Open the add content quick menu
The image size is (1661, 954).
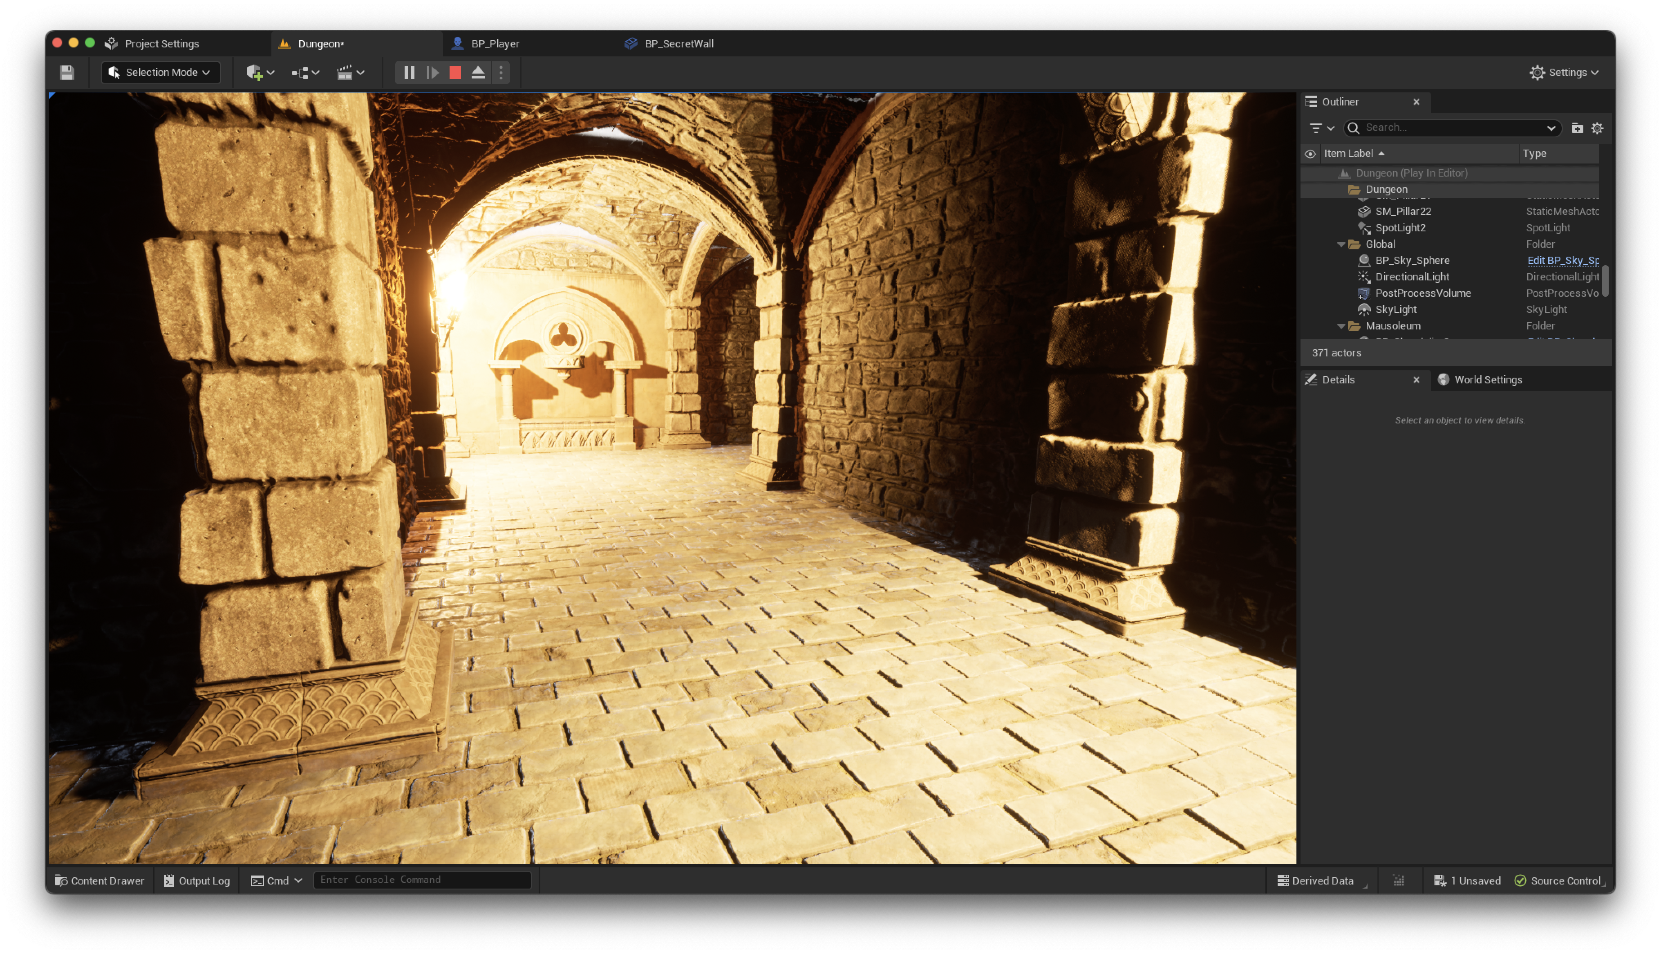tap(260, 73)
